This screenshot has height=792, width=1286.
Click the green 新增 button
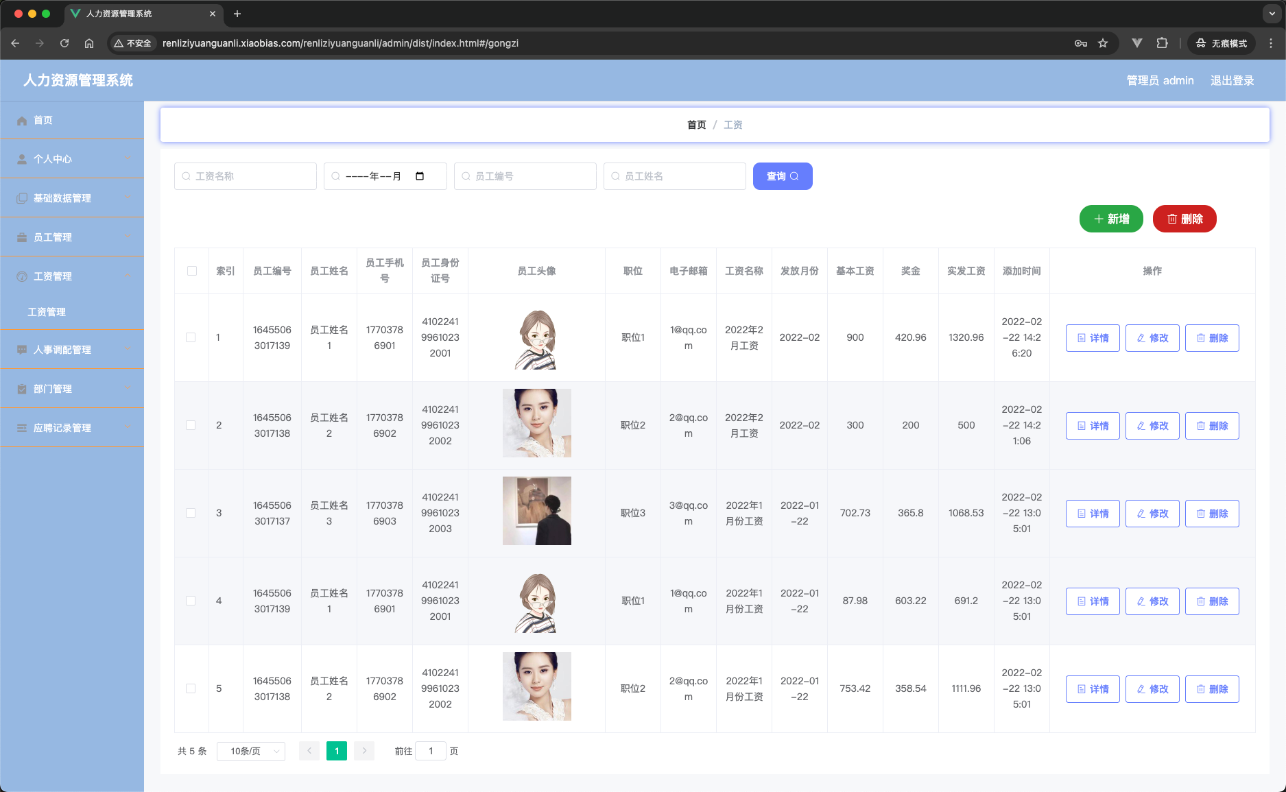(1111, 219)
